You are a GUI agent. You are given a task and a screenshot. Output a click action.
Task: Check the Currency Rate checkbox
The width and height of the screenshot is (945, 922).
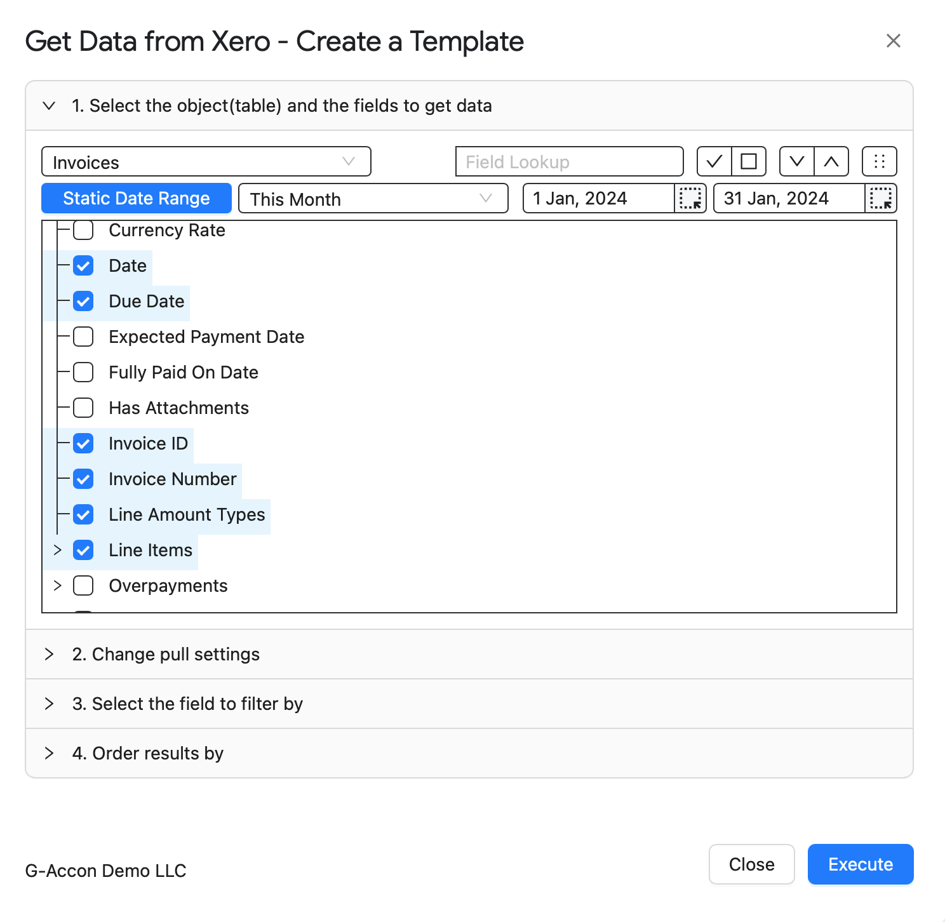pyautogui.click(x=83, y=230)
